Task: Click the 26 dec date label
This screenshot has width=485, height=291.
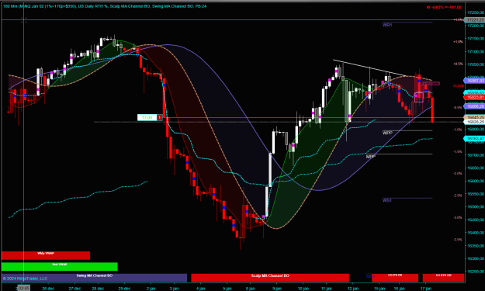Action: pyautogui.click(x=48, y=288)
